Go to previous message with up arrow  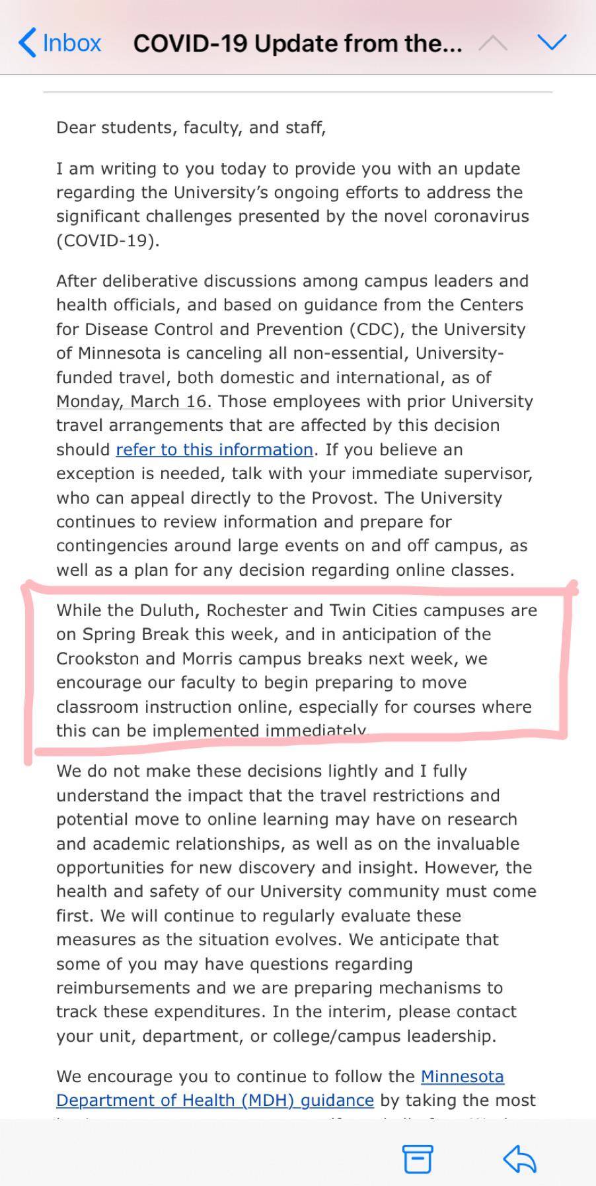(493, 43)
